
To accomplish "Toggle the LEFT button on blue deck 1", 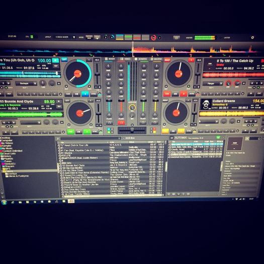I will (x=64, y=59).
